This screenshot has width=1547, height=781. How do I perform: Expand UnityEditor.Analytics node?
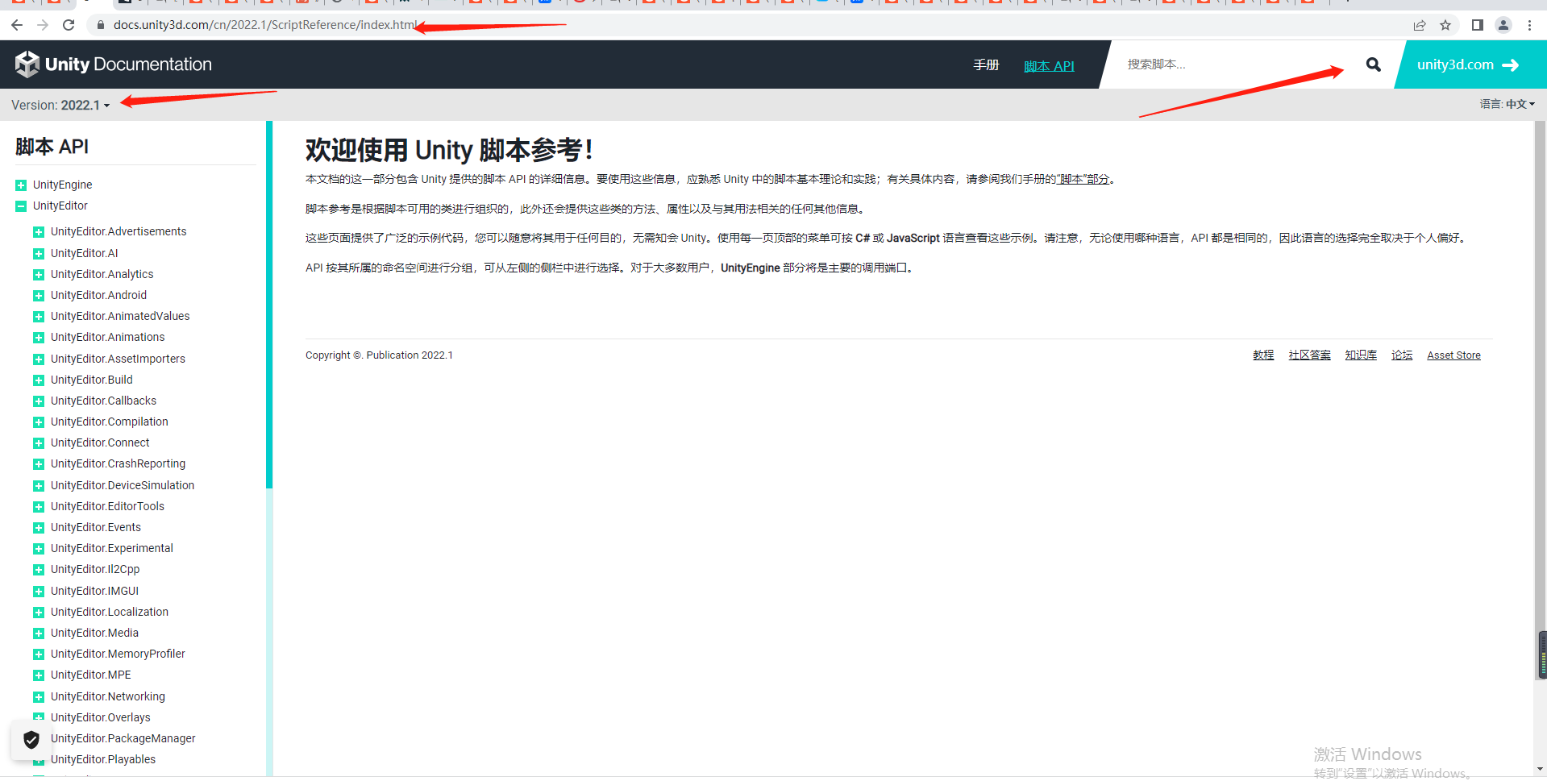coord(38,275)
